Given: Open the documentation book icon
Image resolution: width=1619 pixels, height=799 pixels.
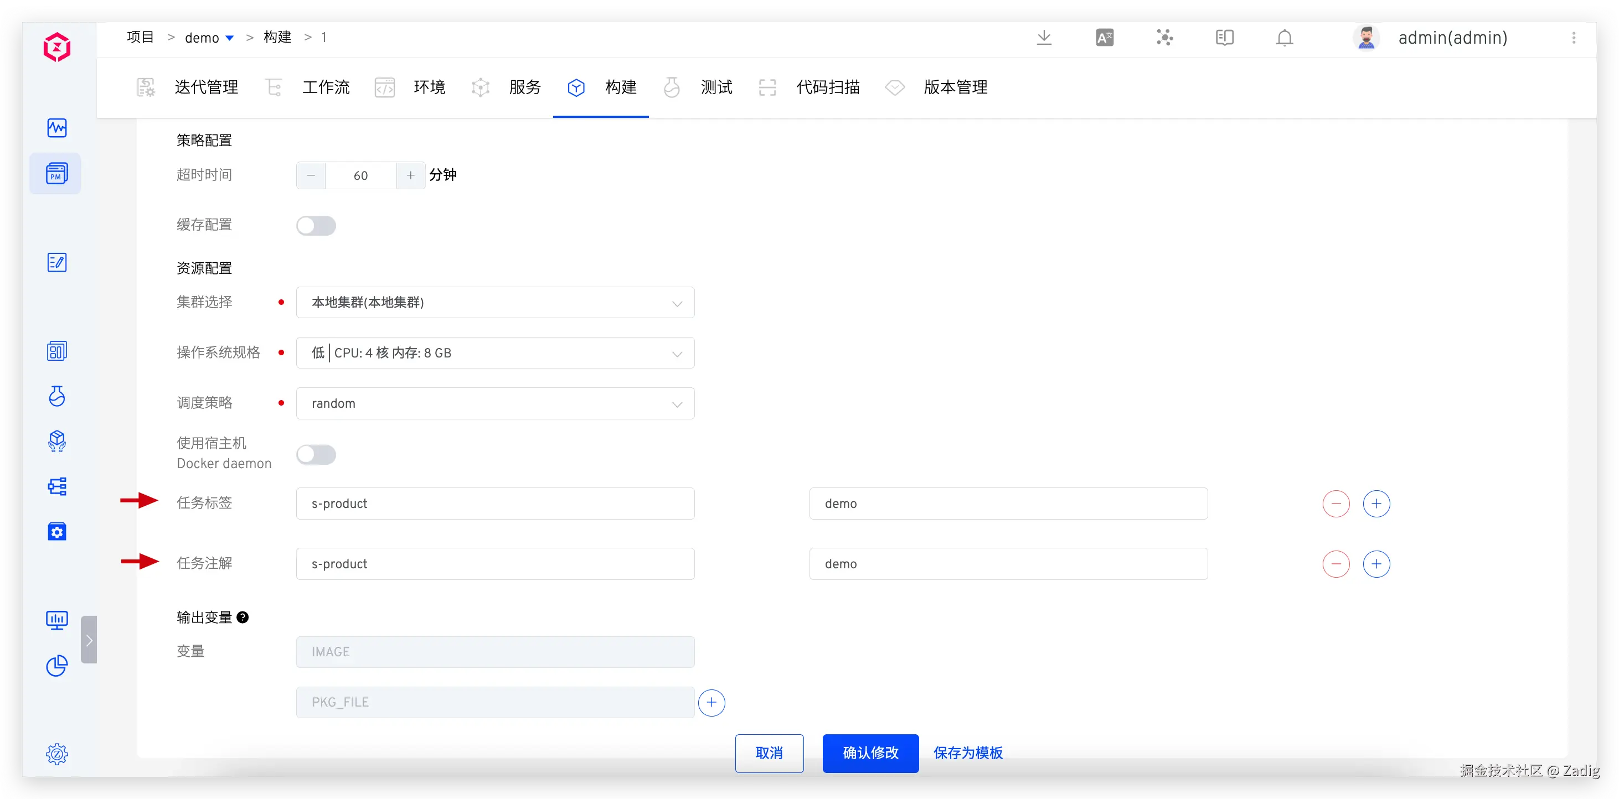Looking at the screenshot, I should (1224, 38).
